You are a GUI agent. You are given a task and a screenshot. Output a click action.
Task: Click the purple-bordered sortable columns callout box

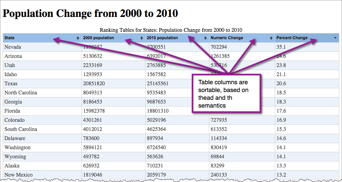(x=226, y=94)
